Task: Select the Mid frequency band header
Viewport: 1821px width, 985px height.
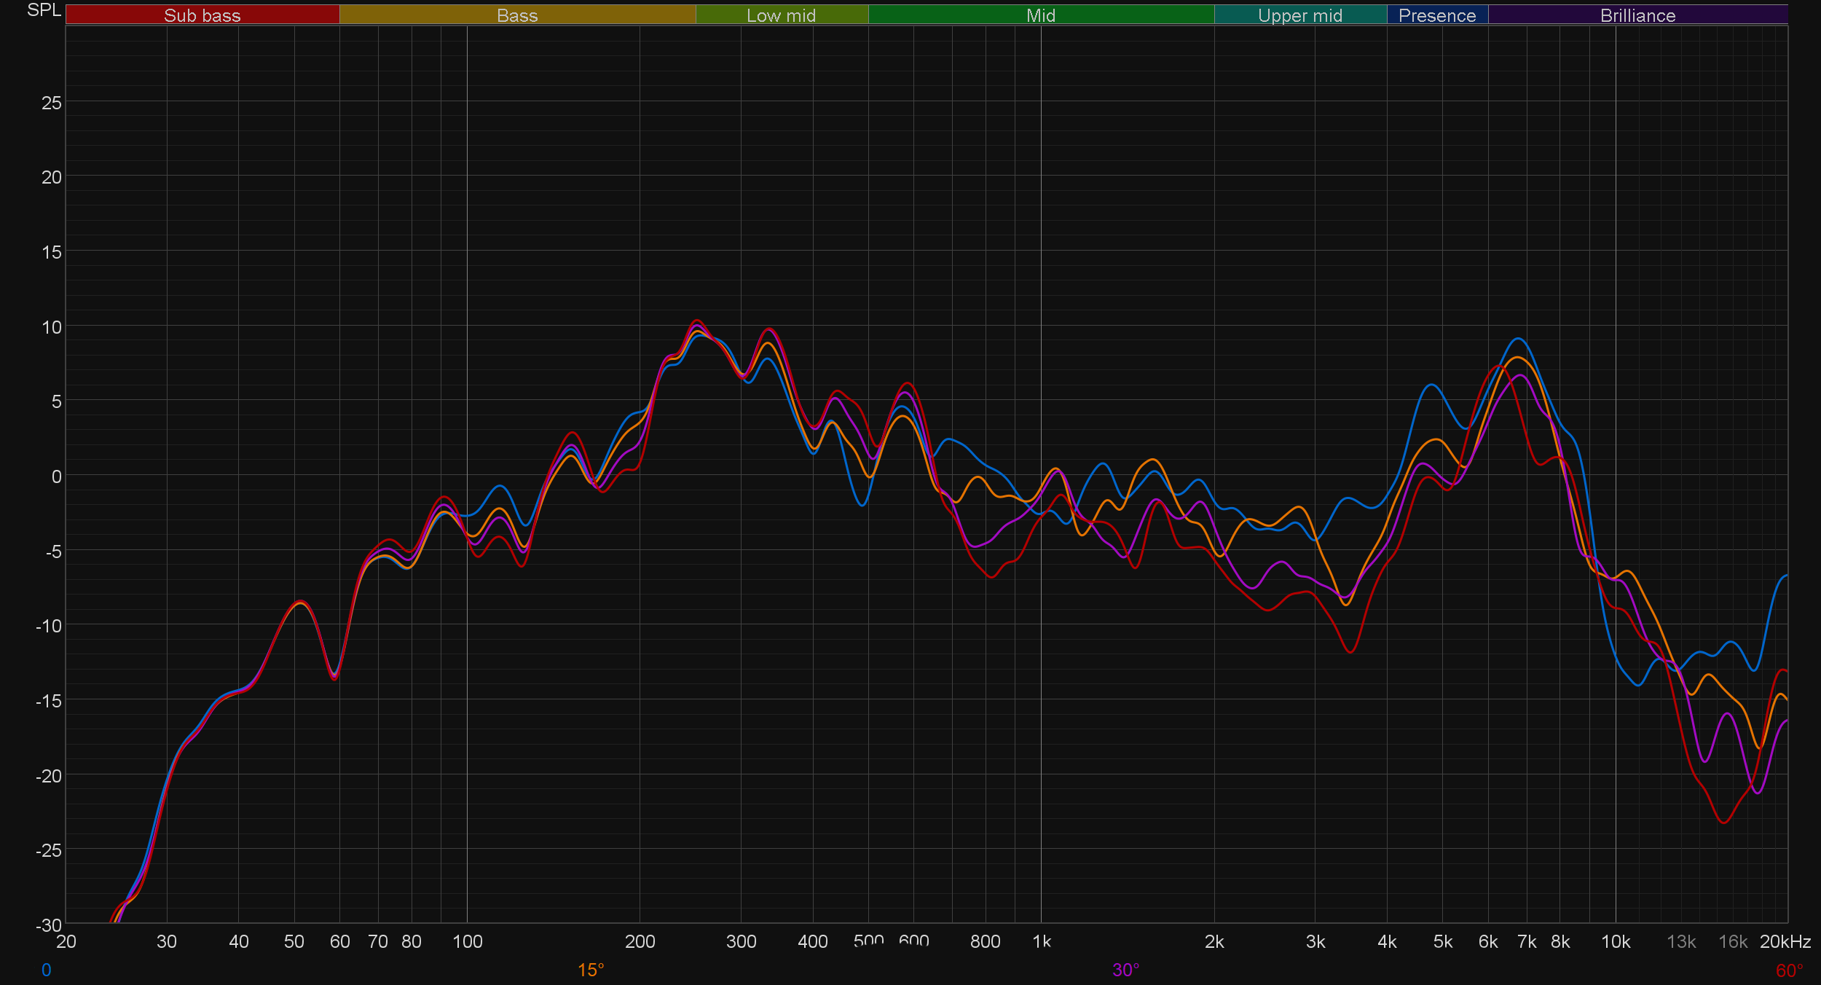Action: [1040, 15]
